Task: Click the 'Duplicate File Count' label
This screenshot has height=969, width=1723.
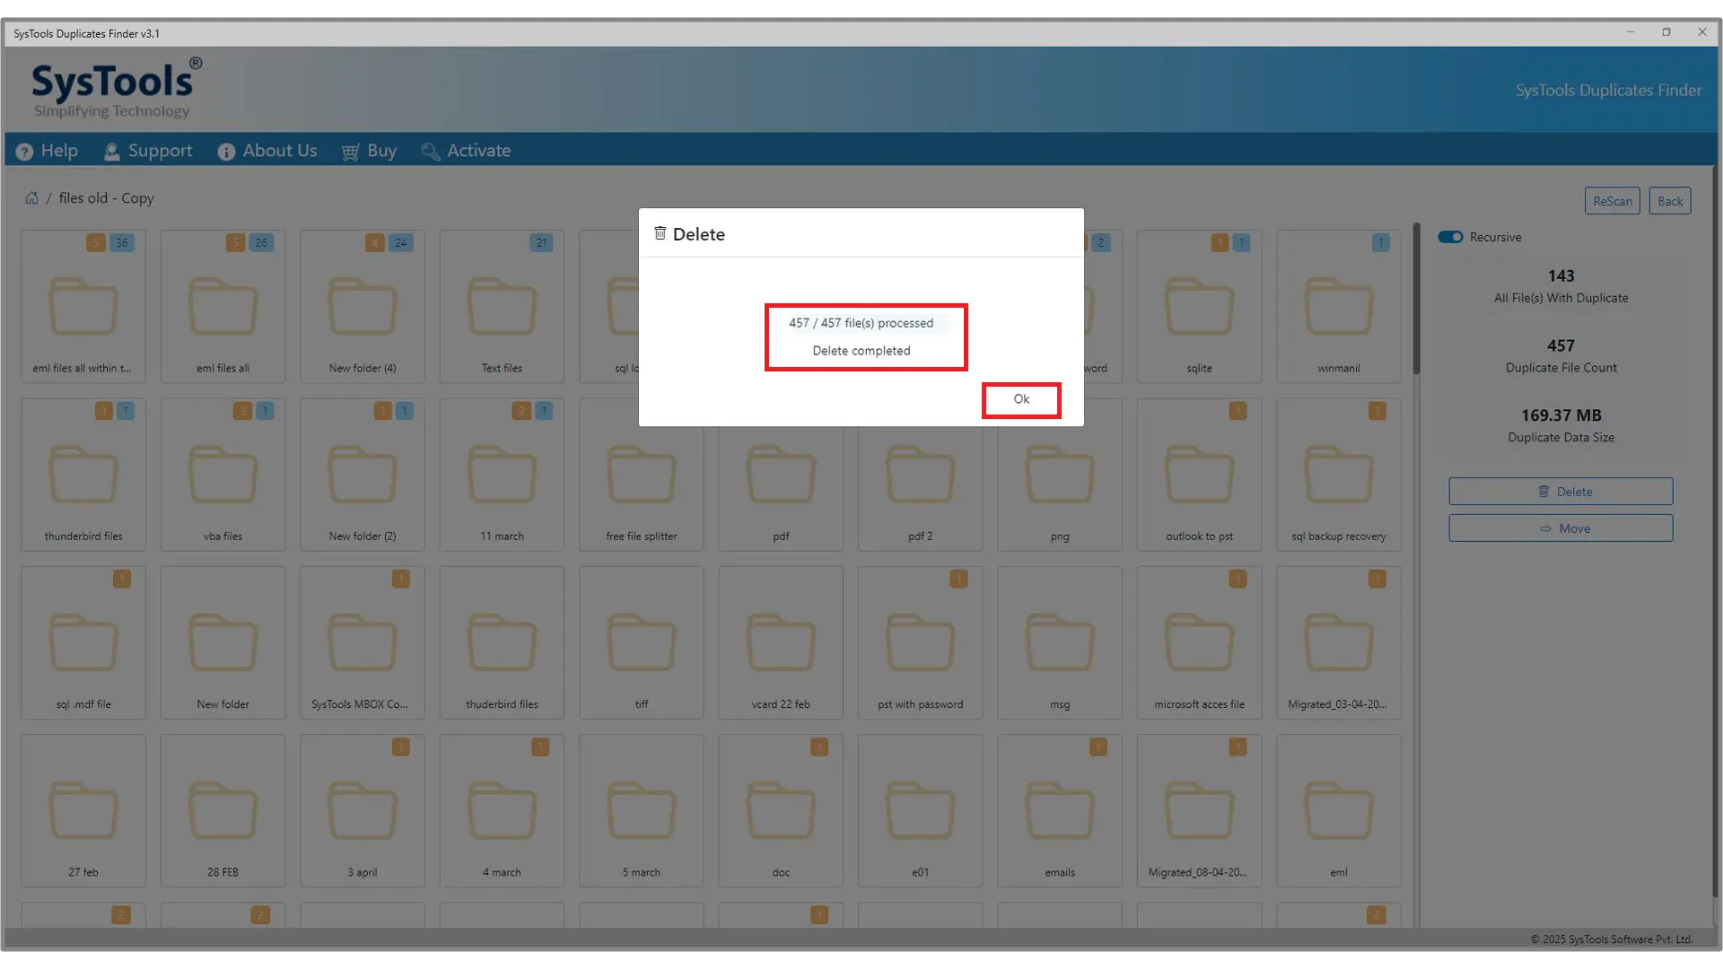Action: pyautogui.click(x=1561, y=368)
